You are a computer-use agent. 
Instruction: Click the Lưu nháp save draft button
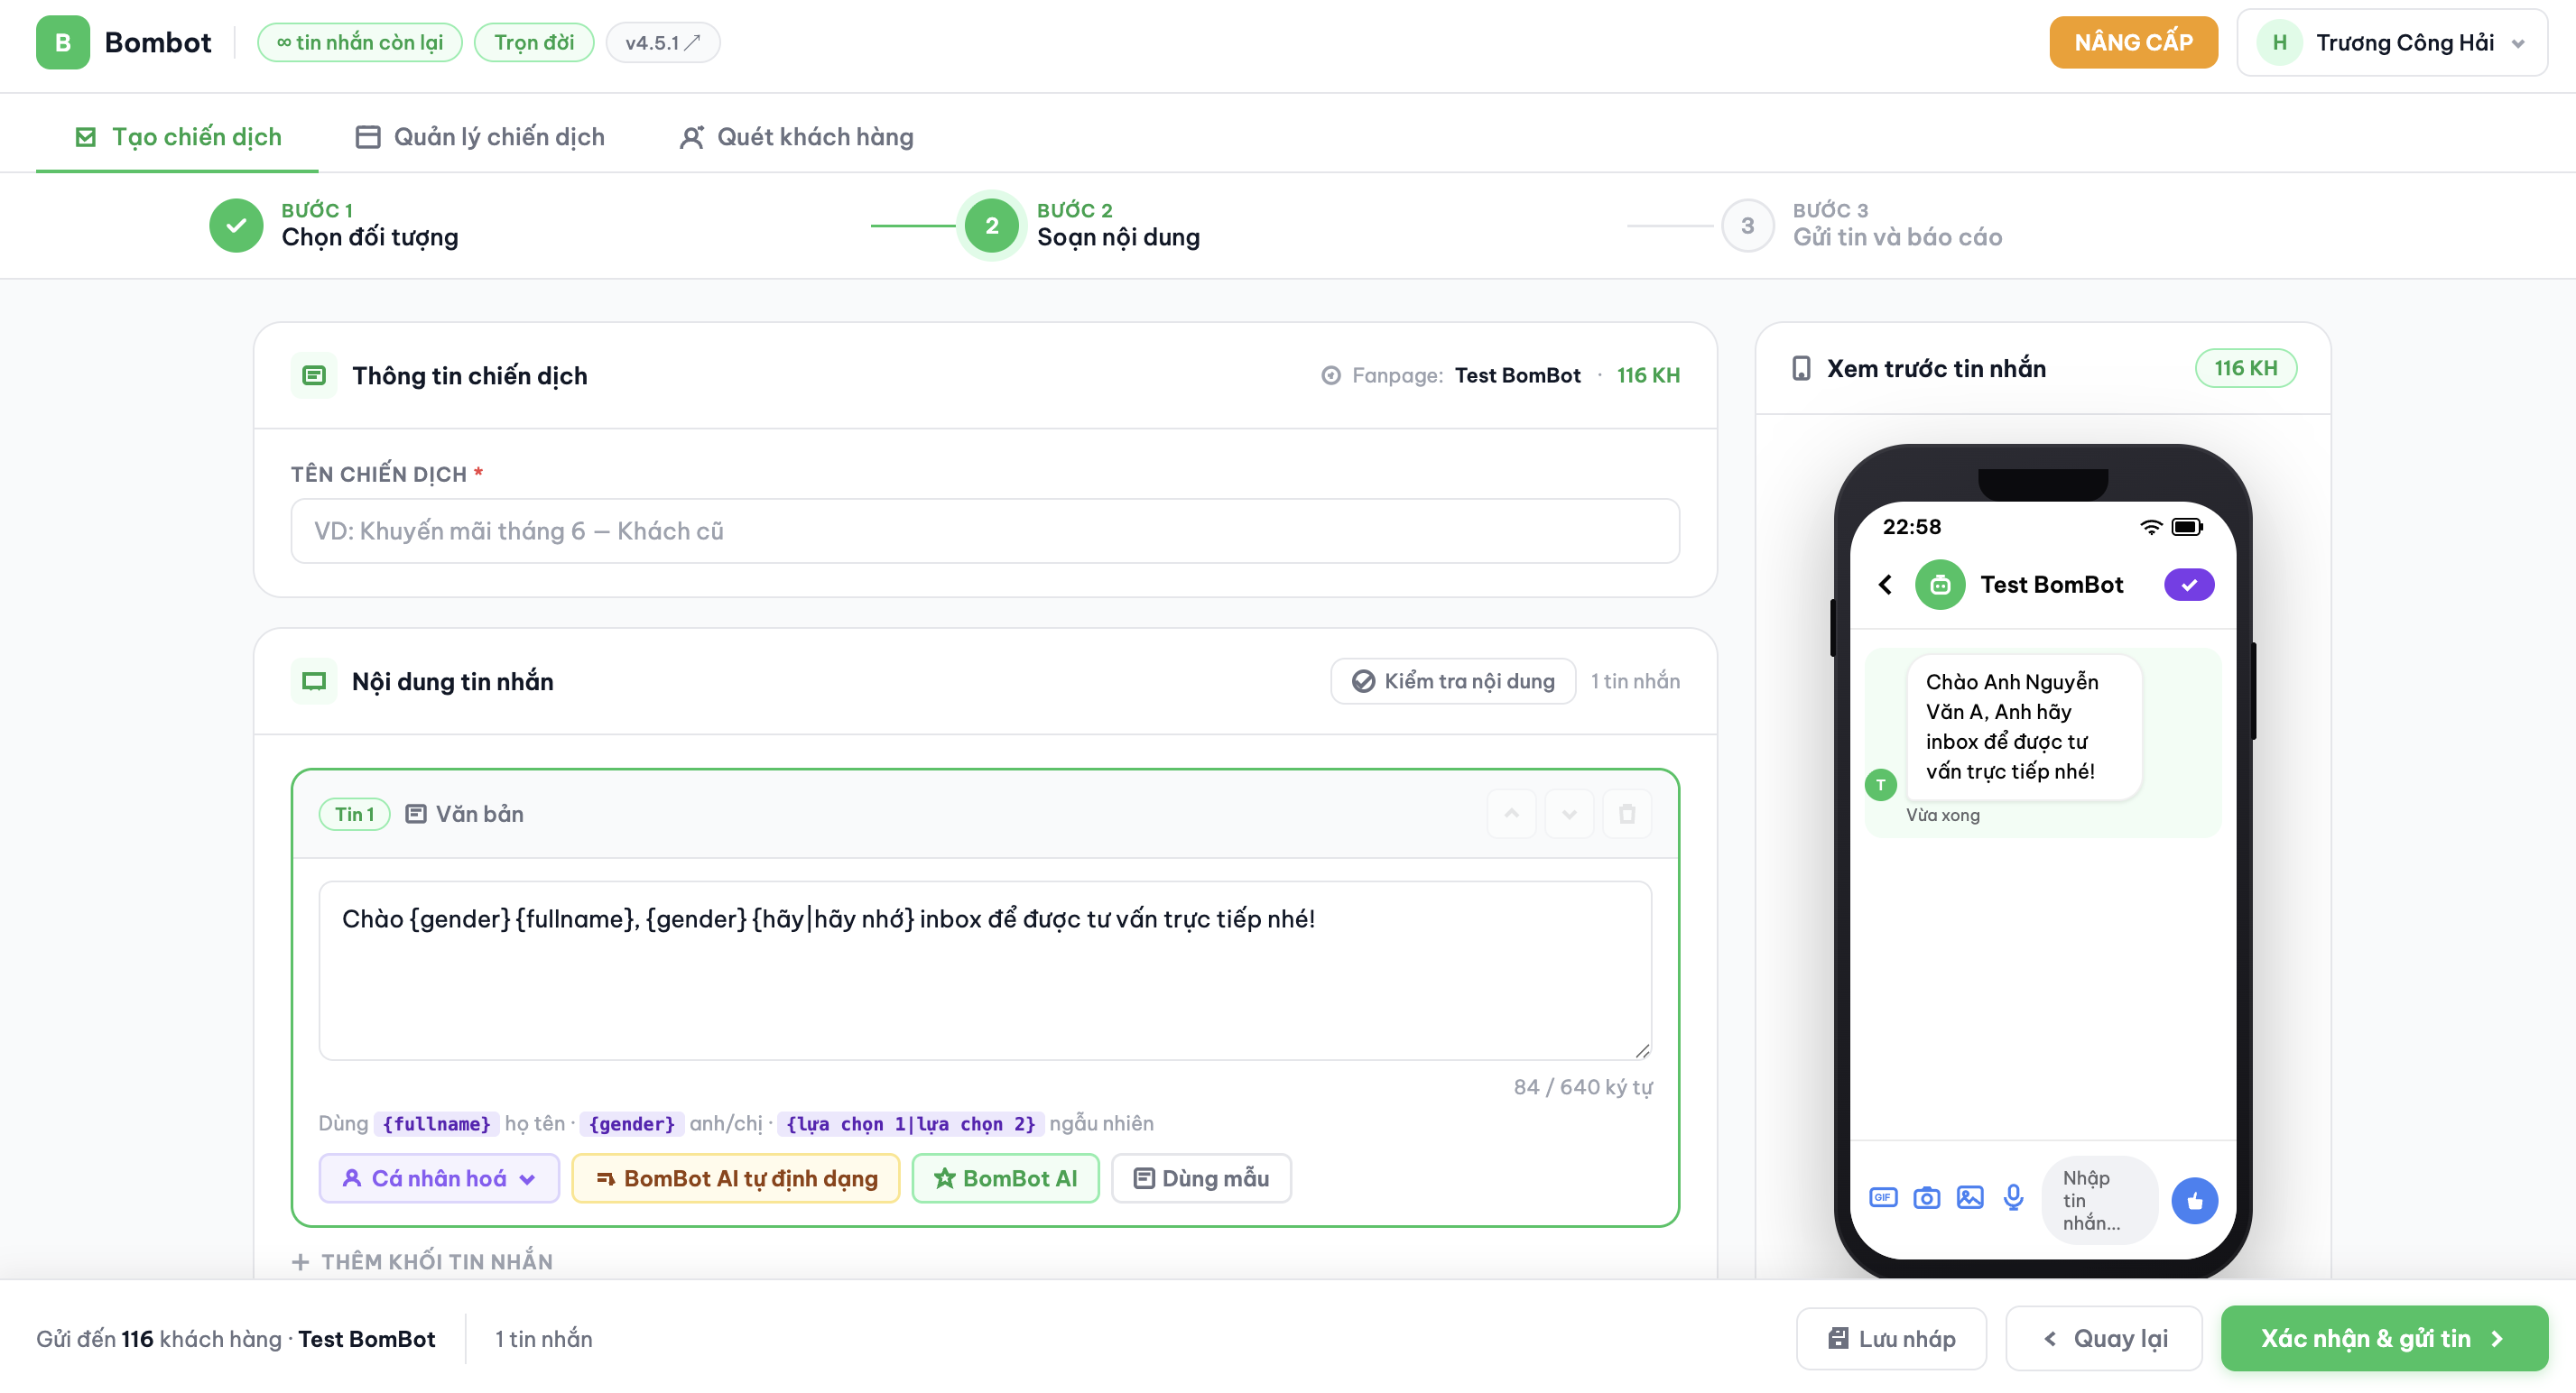tap(1890, 1338)
